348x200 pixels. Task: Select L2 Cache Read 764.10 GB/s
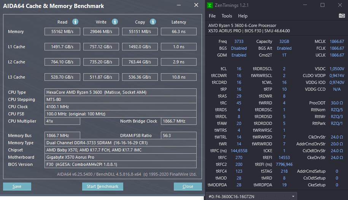click(62, 62)
